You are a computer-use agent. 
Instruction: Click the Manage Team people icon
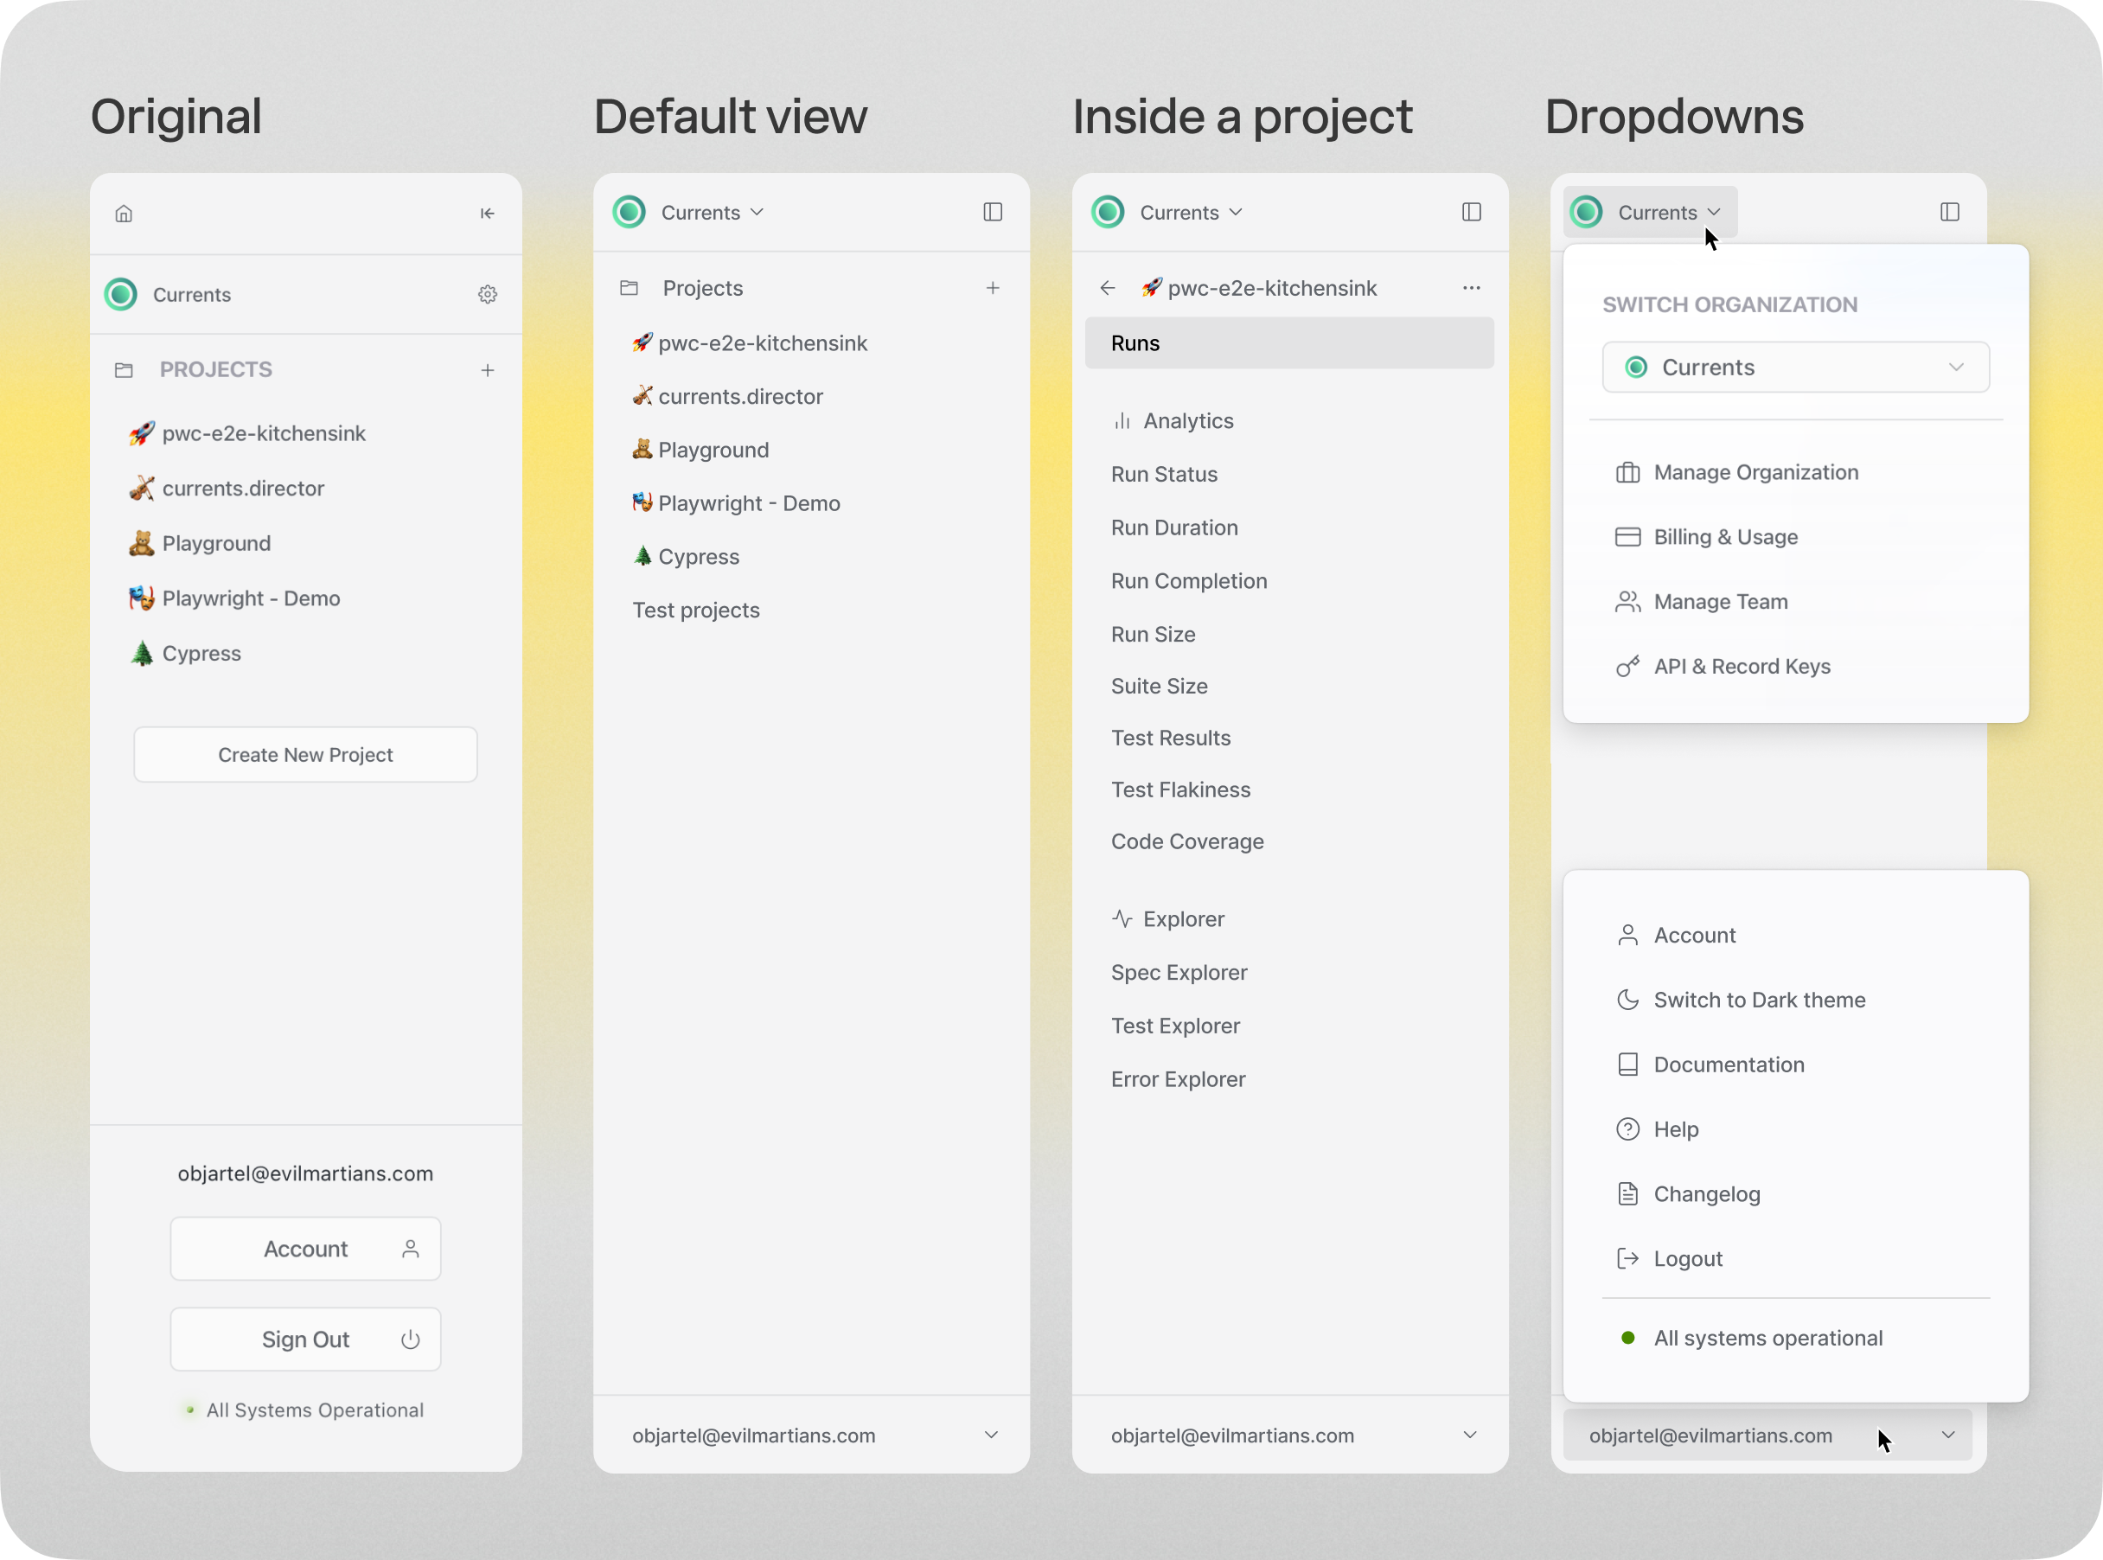[x=1628, y=602]
